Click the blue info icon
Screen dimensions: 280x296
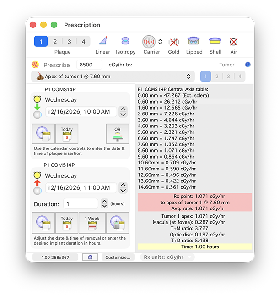pos(248,65)
